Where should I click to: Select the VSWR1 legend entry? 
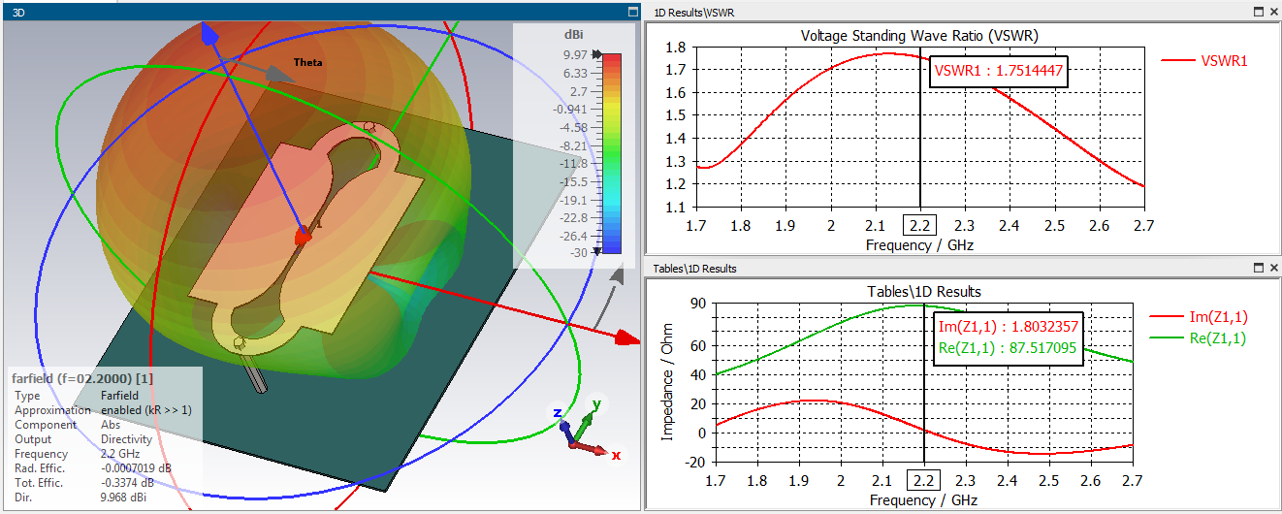click(x=1204, y=60)
